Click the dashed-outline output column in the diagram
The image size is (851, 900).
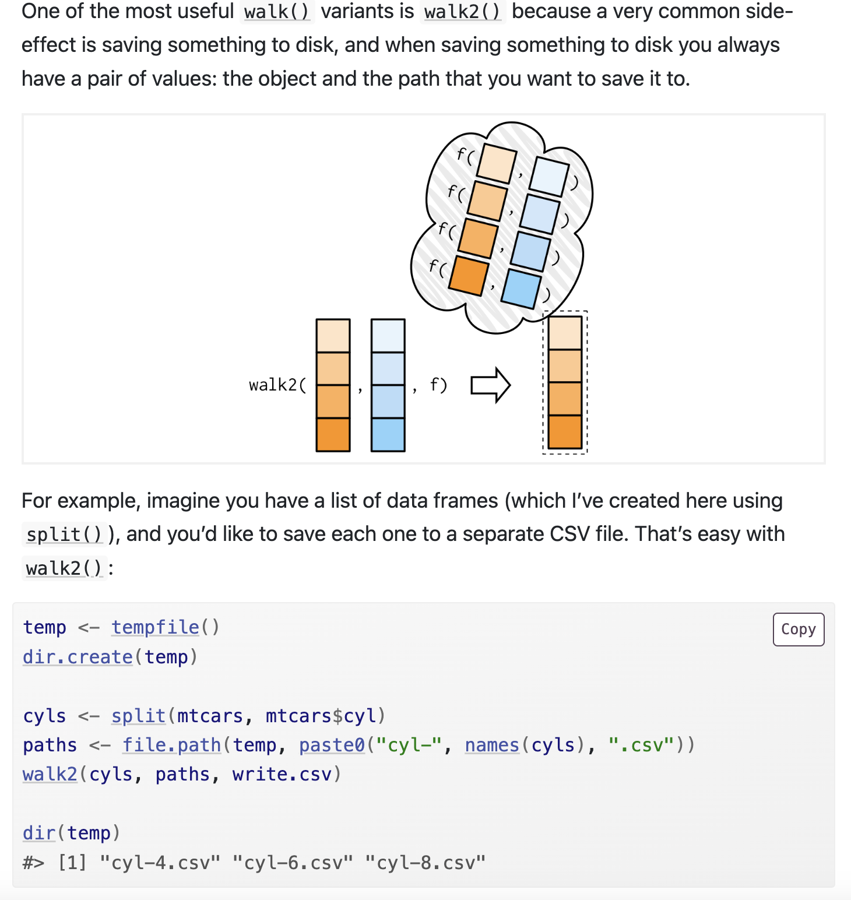pyautogui.click(x=565, y=382)
